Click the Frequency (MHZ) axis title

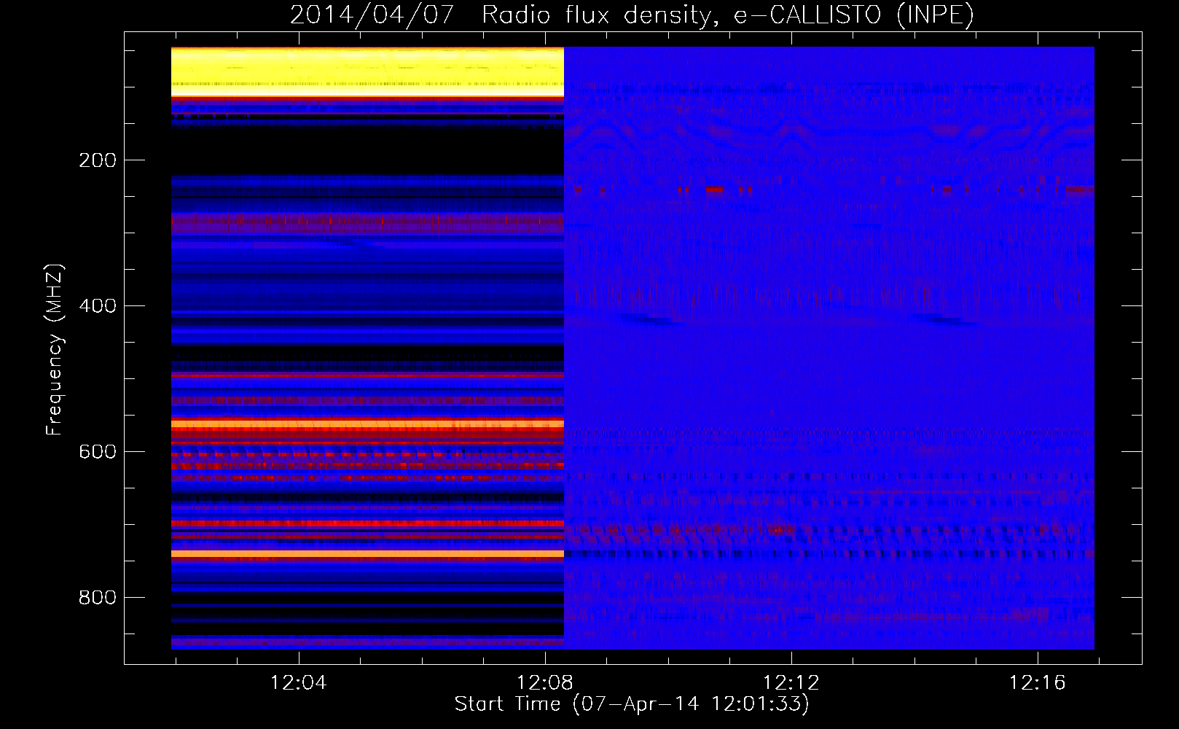(55, 349)
